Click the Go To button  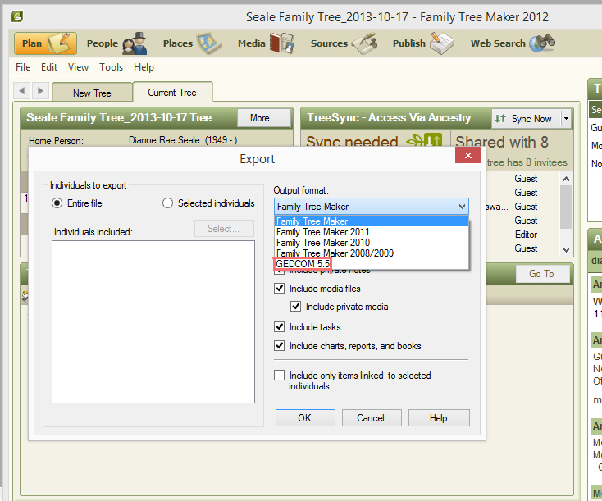542,274
